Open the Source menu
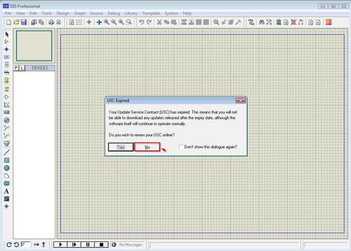The image size is (351, 251). click(97, 13)
